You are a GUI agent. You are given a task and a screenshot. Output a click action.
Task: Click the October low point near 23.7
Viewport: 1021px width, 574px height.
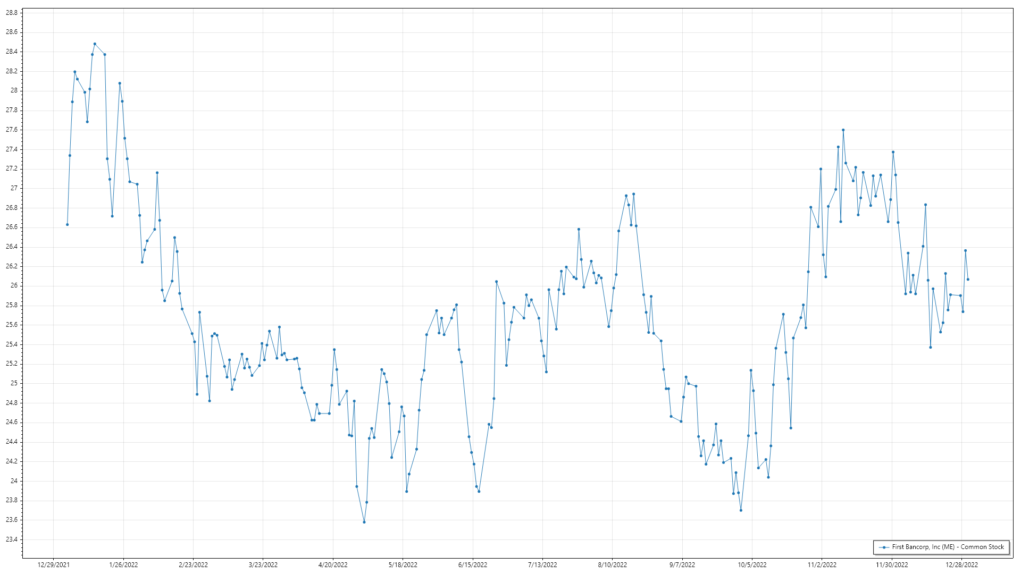(741, 510)
